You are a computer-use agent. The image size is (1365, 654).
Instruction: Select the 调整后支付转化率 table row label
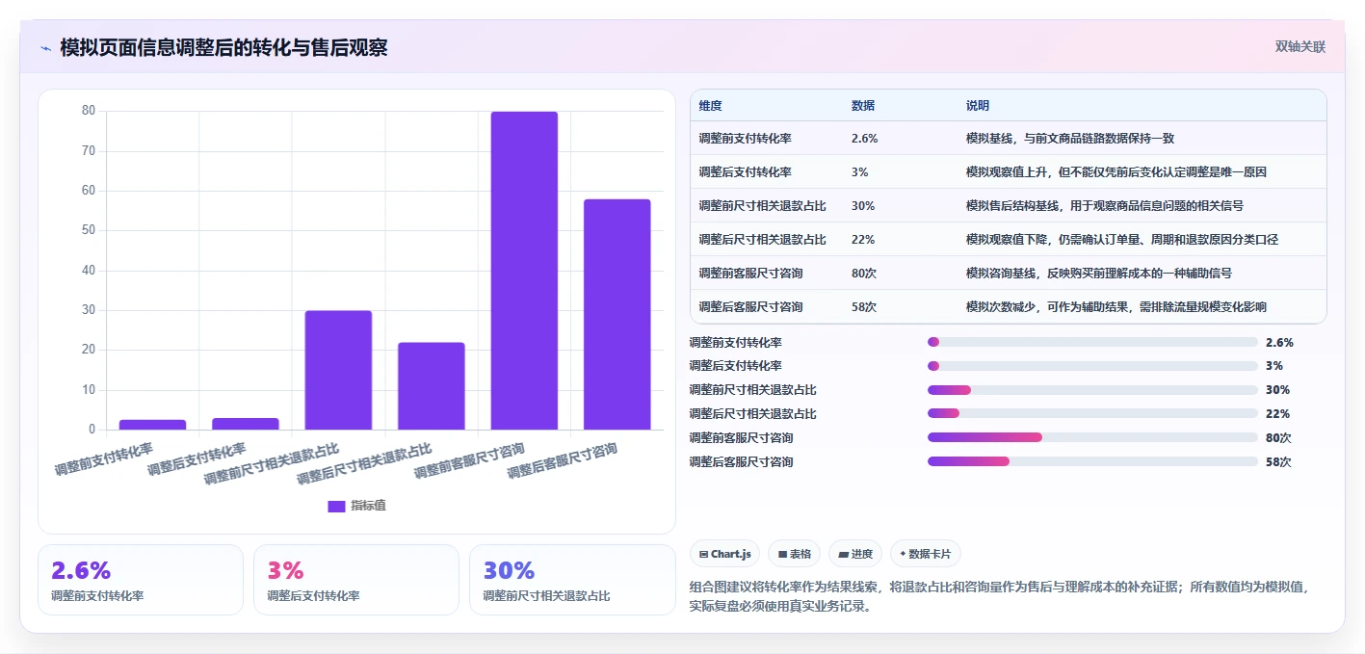[745, 172]
